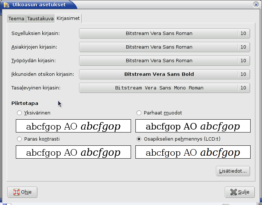This screenshot has width=262, height=205.
Task: Click the window menu icon in title bar
Action: point(6,5)
